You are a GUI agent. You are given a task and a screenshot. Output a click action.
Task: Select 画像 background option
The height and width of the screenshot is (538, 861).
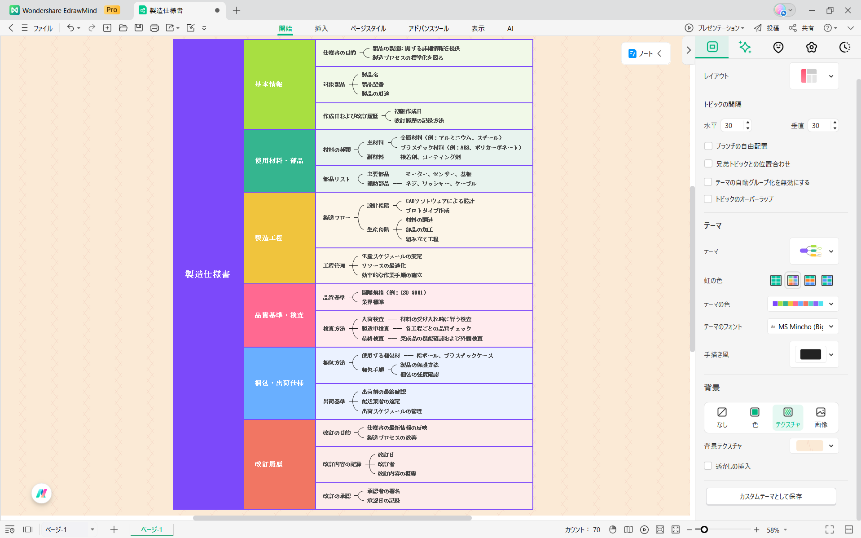tap(821, 417)
